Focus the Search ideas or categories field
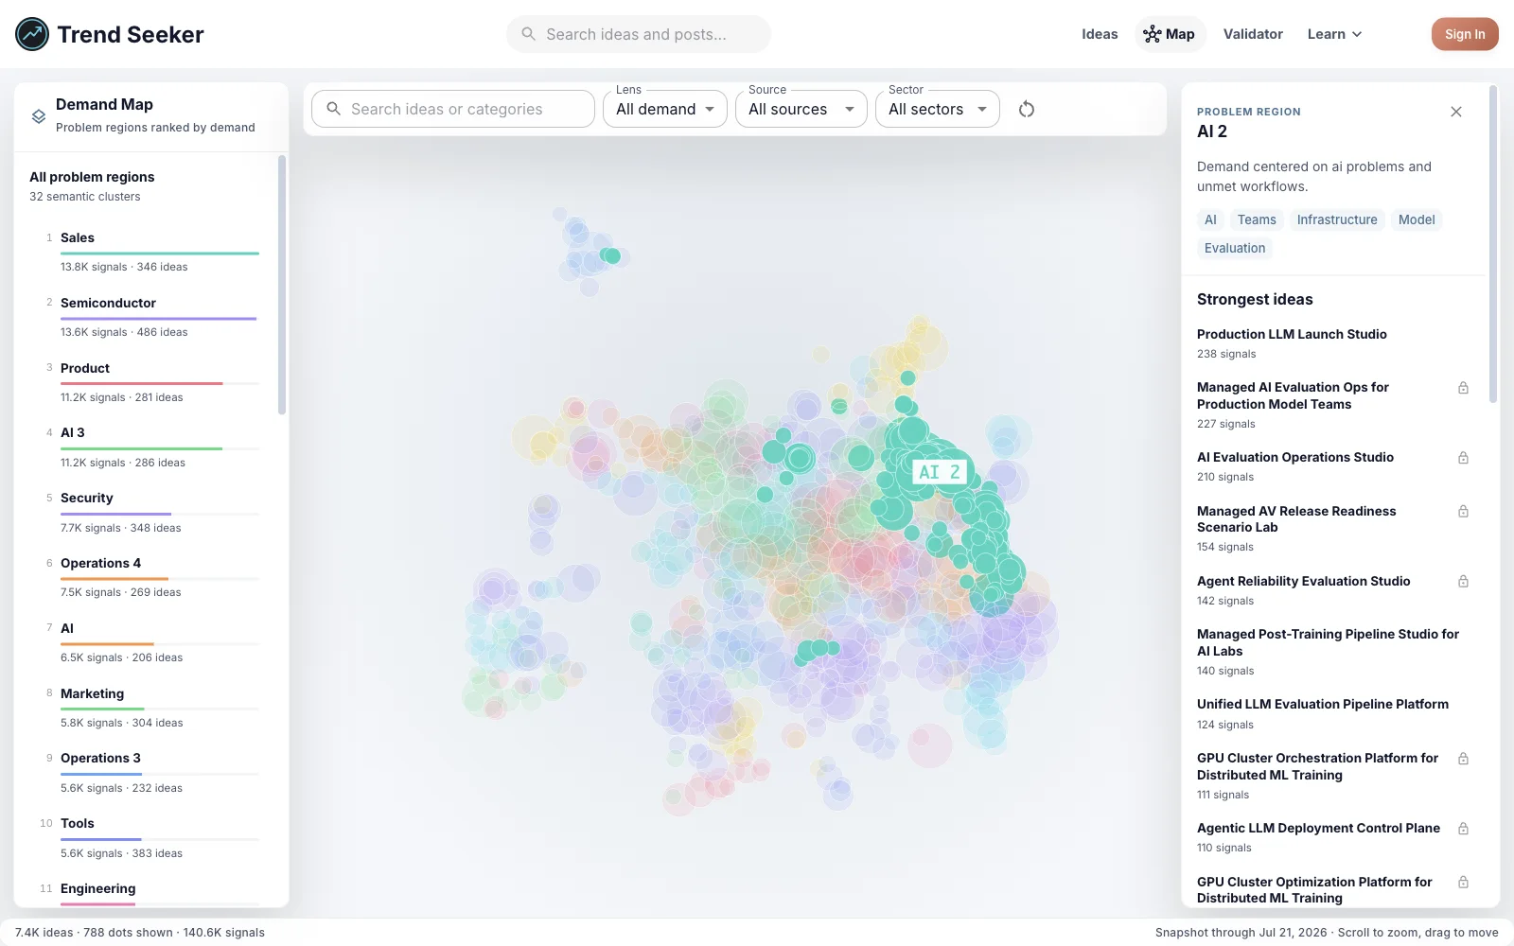The image size is (1514, 946). point(453,109)
